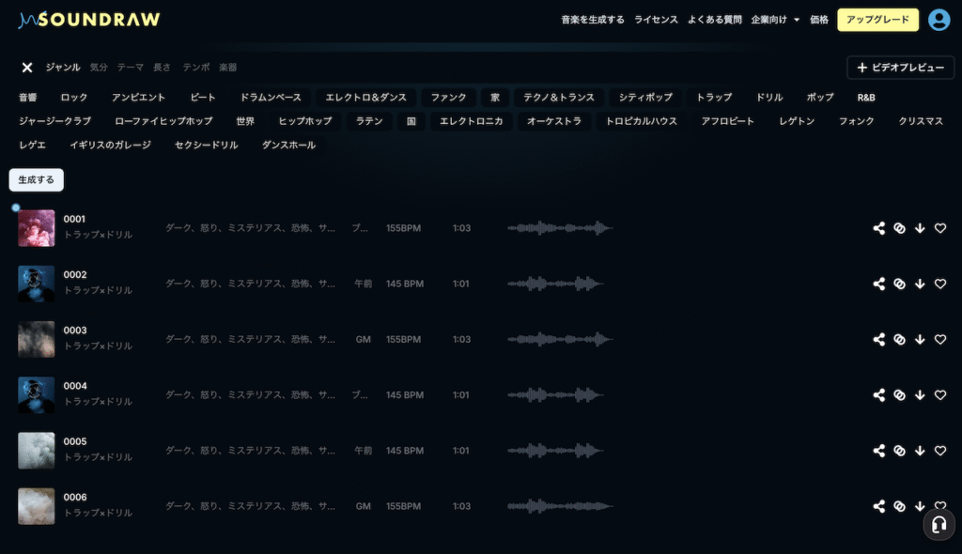The width and height of the screenshot is (962, 554).
Task: Share track 0006
Action: click(x=879, y=506)
